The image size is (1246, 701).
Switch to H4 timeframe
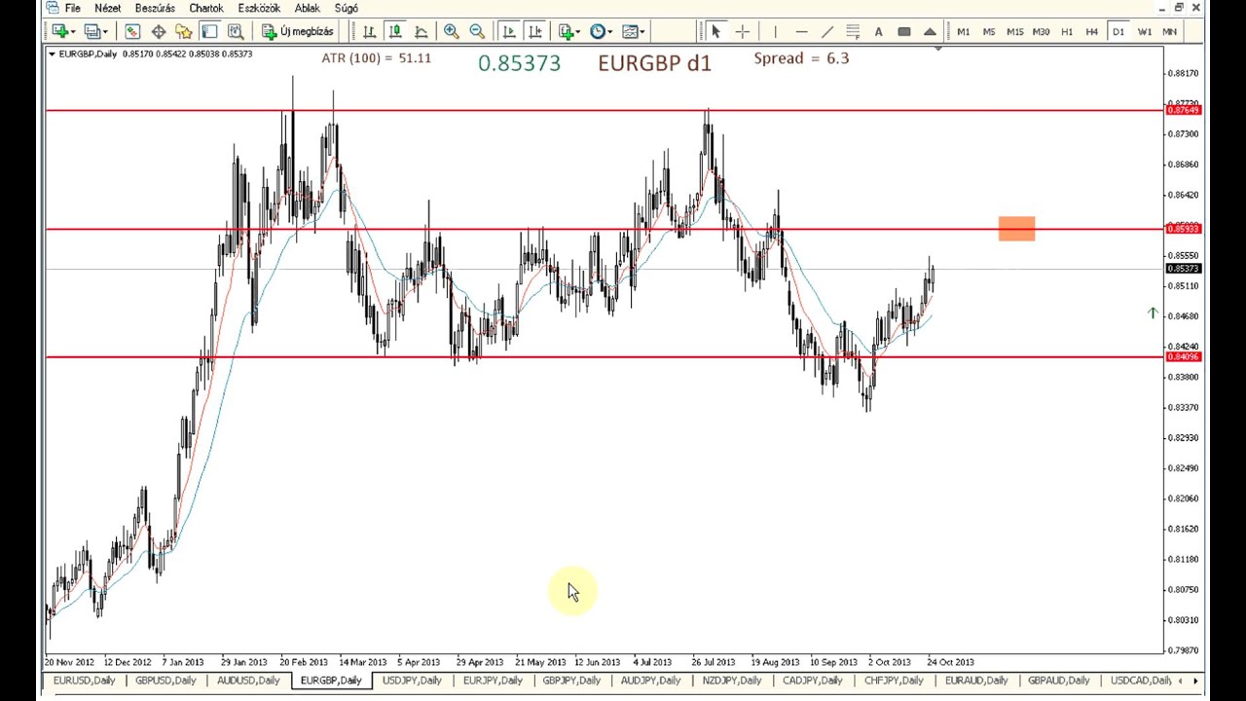click(x=1092, y=32)
